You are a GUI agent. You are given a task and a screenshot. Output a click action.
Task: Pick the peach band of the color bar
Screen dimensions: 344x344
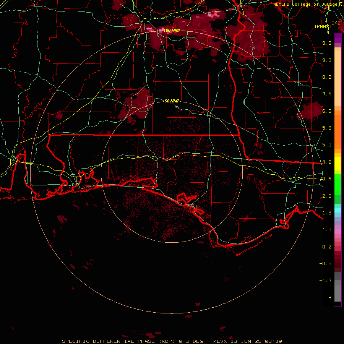(x=338, y=79)
